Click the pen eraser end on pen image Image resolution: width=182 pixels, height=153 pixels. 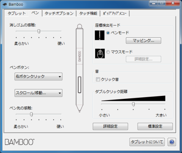[80, 26]
